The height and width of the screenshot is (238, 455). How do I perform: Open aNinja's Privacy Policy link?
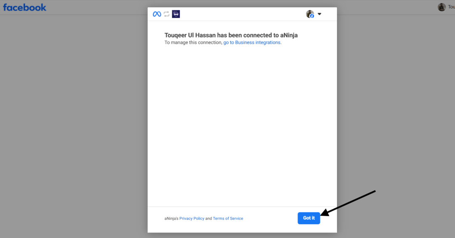pos(192,219)
